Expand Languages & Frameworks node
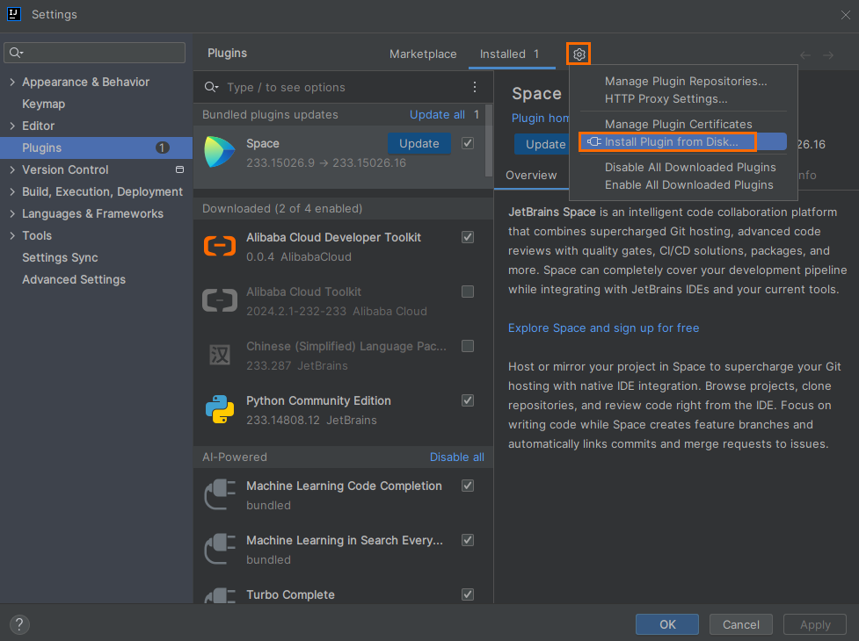The height and width of the screenshot is (641, 859). [x=12, y=213]
